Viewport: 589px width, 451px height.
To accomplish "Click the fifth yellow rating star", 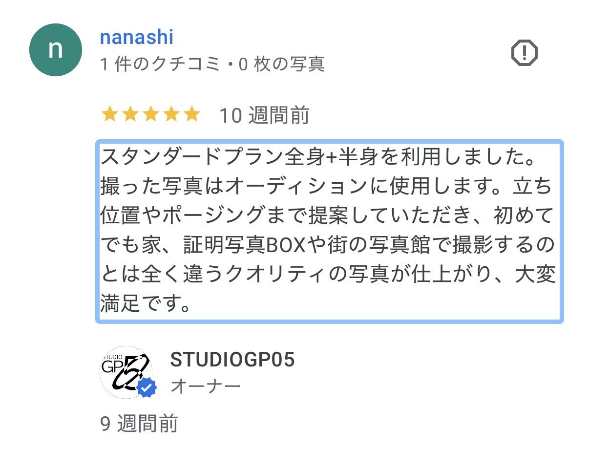I will coord(191,115).
